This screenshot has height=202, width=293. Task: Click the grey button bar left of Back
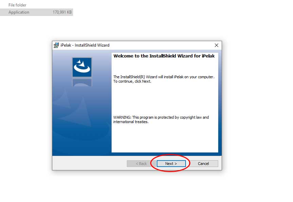click(89, 163)
